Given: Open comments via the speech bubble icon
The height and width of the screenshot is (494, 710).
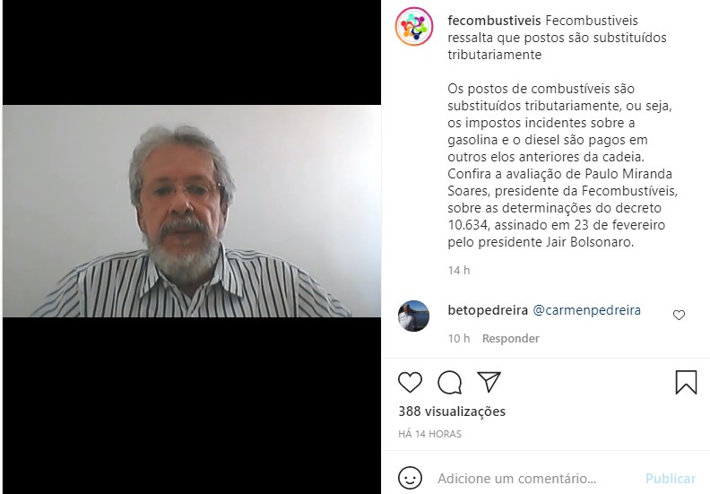Looking at the screenshot, I should click(449, 382).
